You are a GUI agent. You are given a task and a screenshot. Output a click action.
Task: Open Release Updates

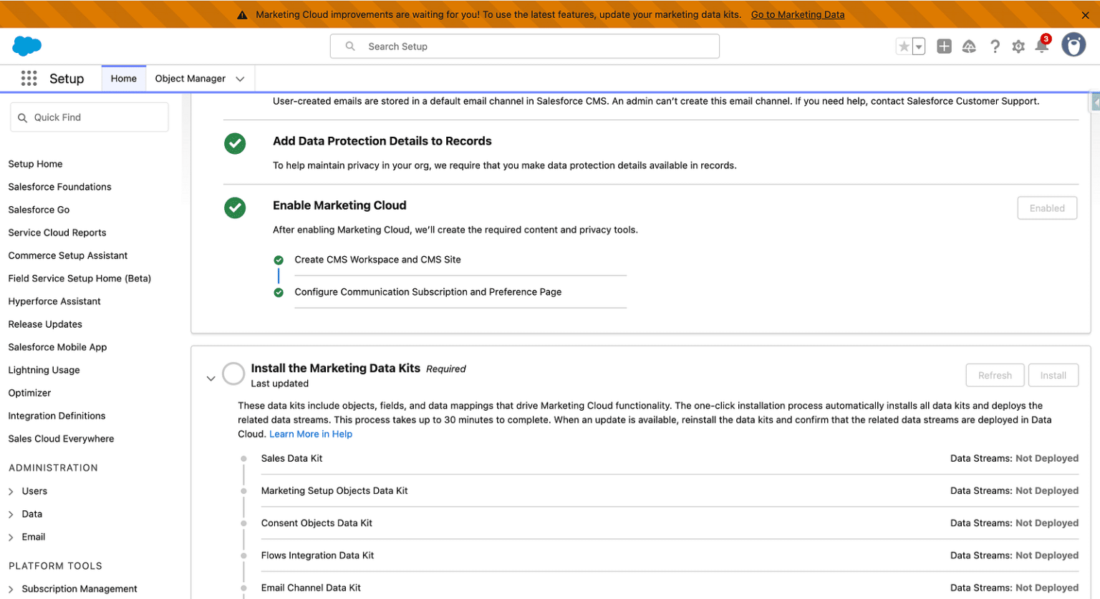(x=45, y=324)
